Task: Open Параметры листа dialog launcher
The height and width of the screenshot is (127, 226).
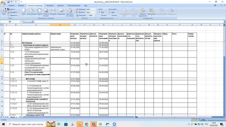Action: point(117,18)
